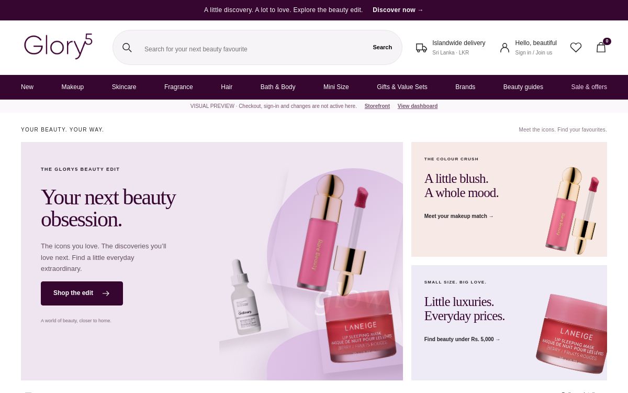Screen dimensions: 628x393
Task: Click 'Meet the icons. Find your favourites.' text
Action: pyautogui.click(x=563, y=129)
